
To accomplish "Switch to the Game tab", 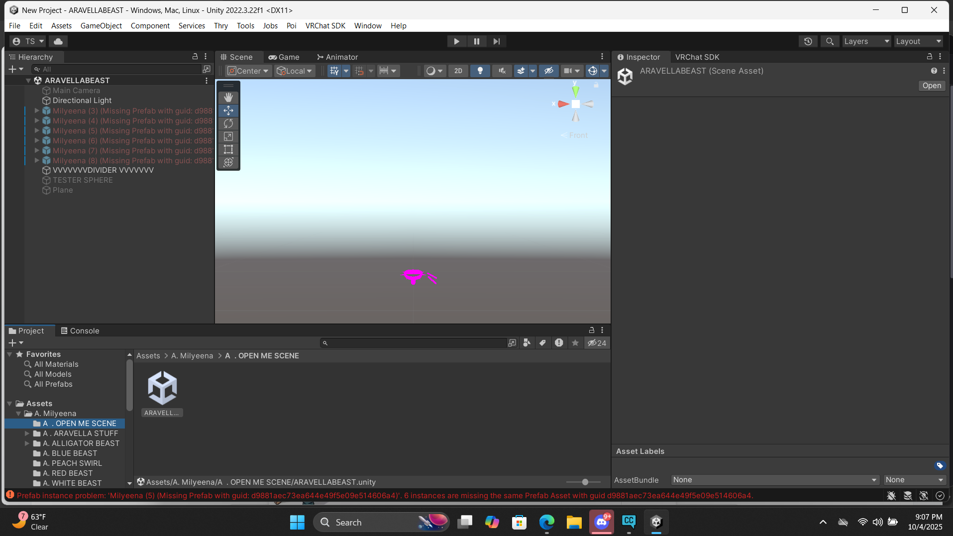I will 284,57.
